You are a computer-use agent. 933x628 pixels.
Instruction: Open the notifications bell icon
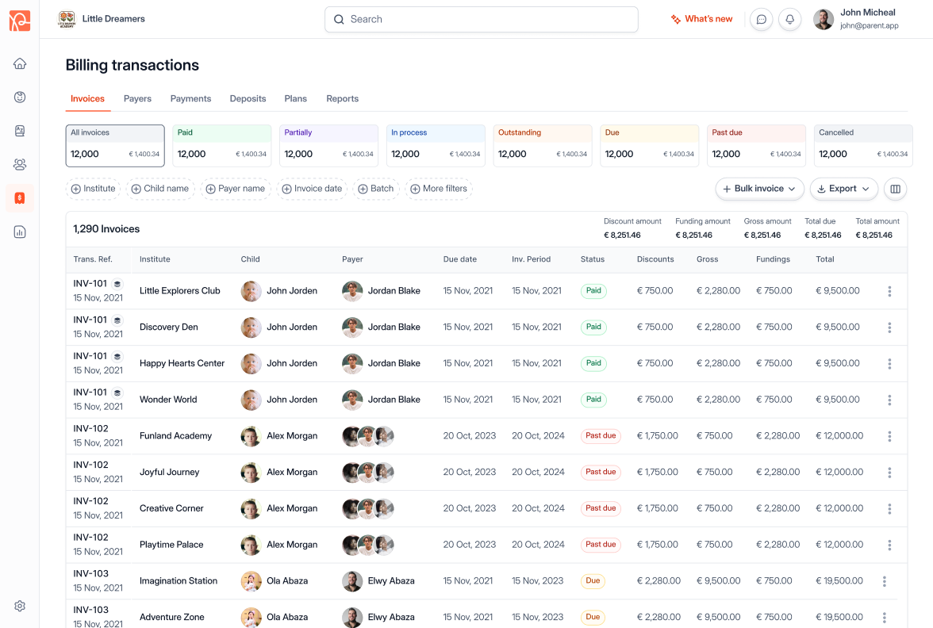(789, 19)
